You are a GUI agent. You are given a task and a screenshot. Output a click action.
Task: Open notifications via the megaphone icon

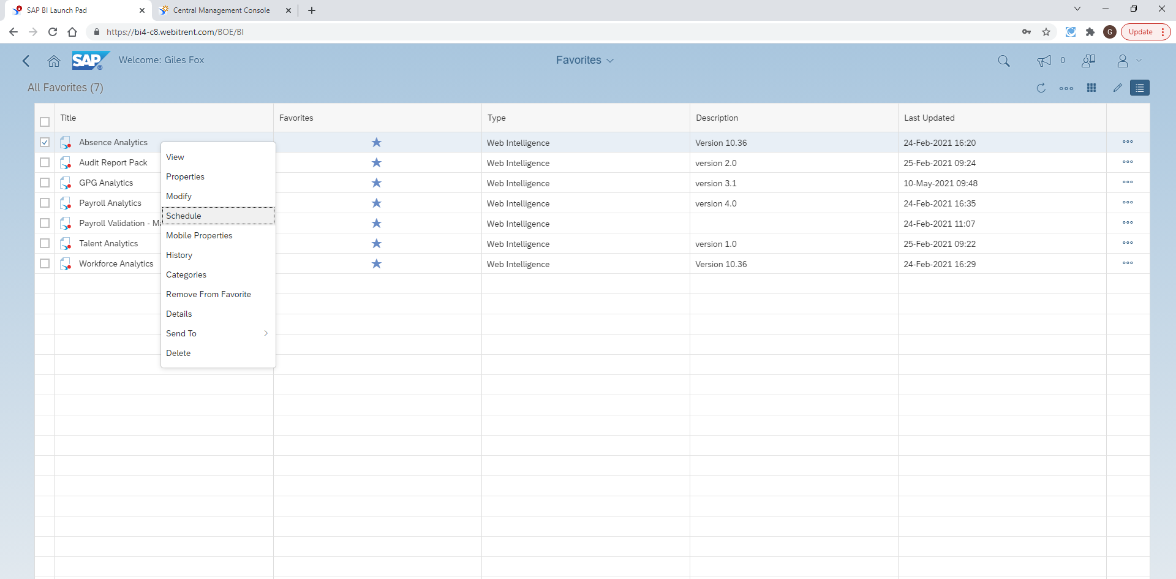pyautogui.click(x=1043, y=61)
